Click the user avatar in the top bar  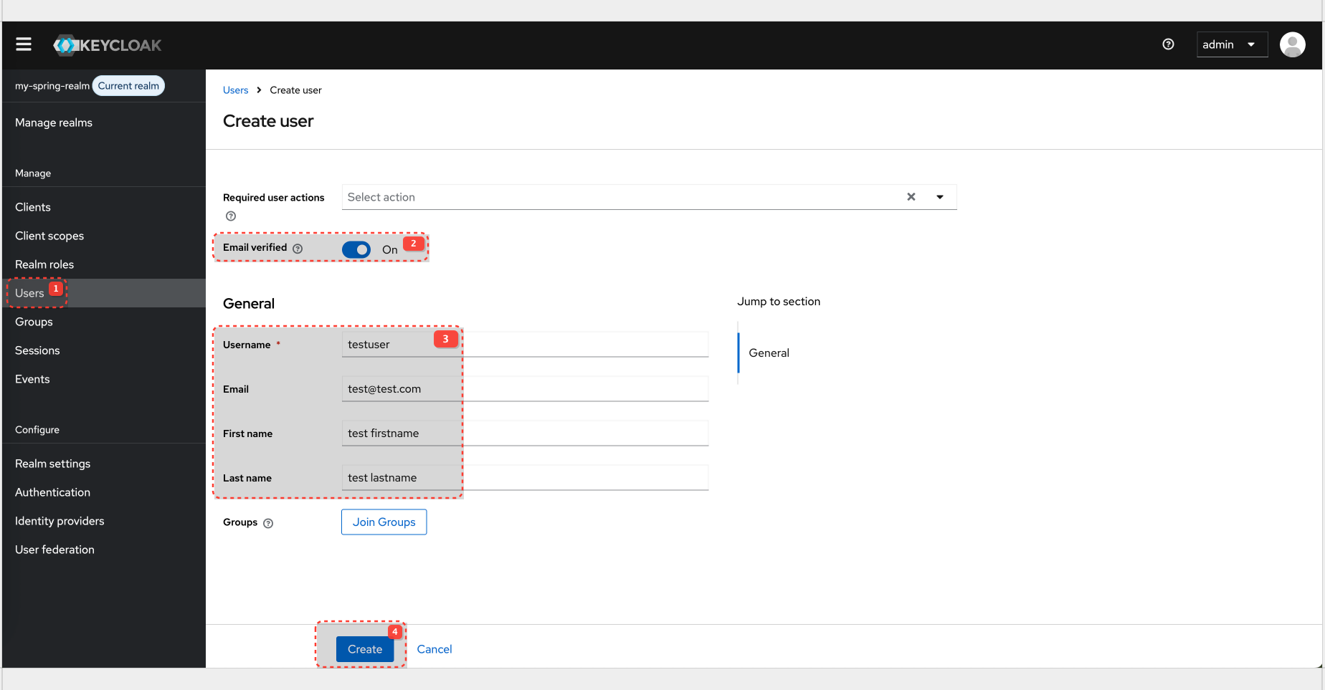(x=1292, y=44)
